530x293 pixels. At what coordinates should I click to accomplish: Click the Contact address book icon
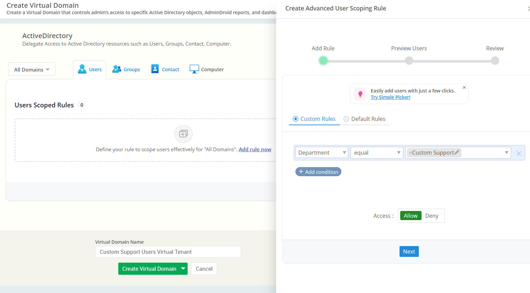point(154,69)
